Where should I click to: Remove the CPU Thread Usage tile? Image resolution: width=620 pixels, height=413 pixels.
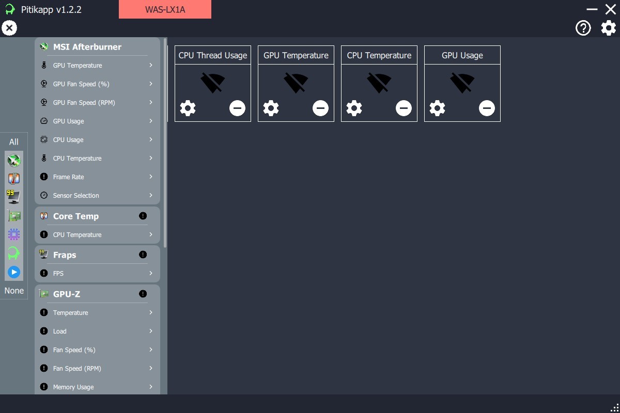pyautogui.click(x=237, y=108)
